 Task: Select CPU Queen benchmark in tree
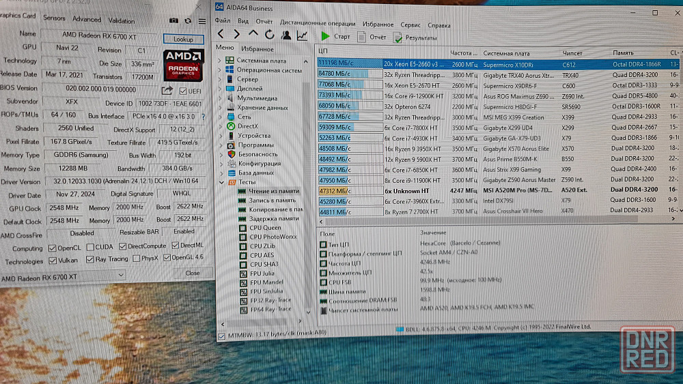[265, 228]
